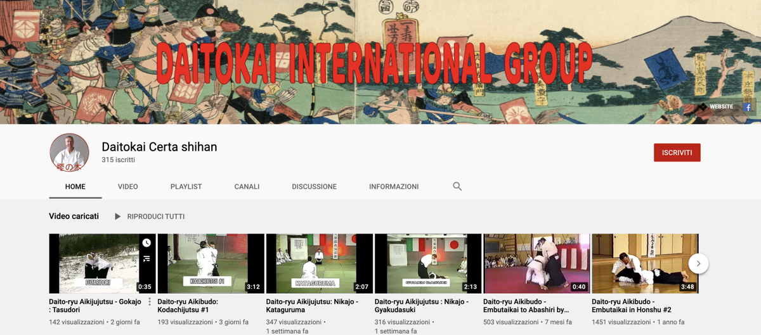Click the Daitokai channel avatar picture

point(69,153)
